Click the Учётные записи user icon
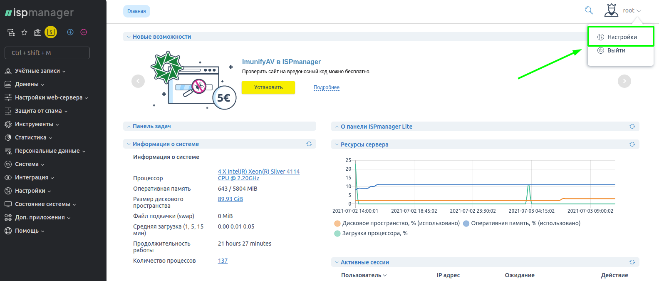This screenshot has width=659, height=281. click(8, 71)
